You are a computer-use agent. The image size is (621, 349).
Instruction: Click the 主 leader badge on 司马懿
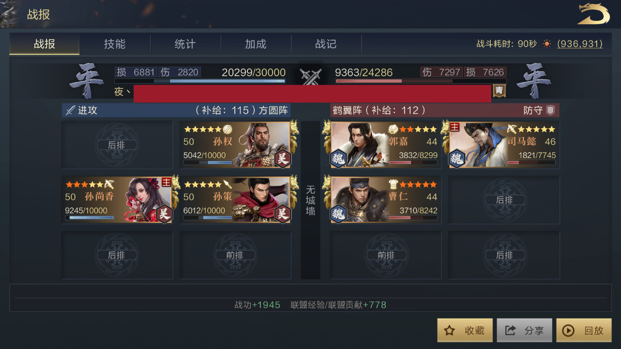tap(454, 127)
